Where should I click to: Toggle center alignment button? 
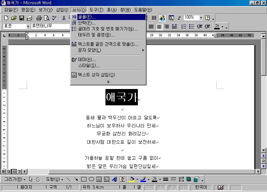coord(159,27)
